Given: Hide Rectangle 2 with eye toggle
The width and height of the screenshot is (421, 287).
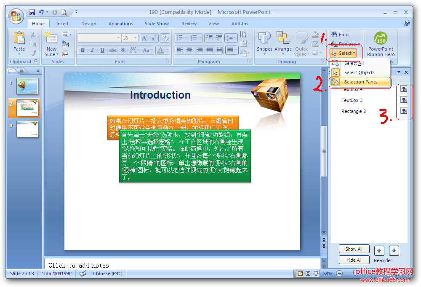Looking at the screenshot, I should [x=403, y=111].
